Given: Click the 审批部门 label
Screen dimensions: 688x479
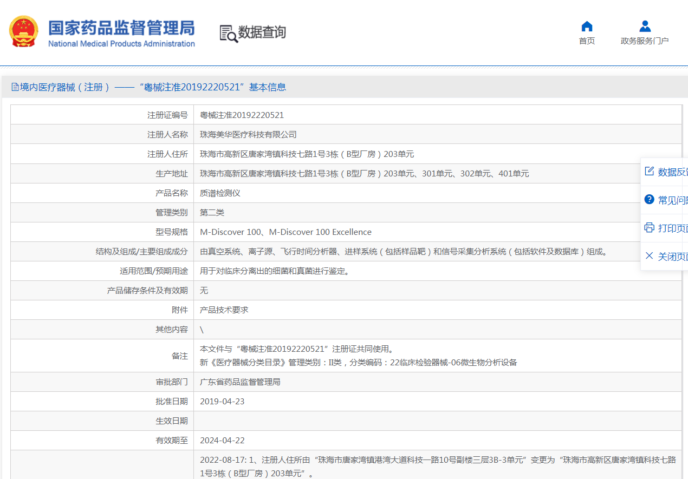Looking at the screenshot, I should (x=172, y=382).
